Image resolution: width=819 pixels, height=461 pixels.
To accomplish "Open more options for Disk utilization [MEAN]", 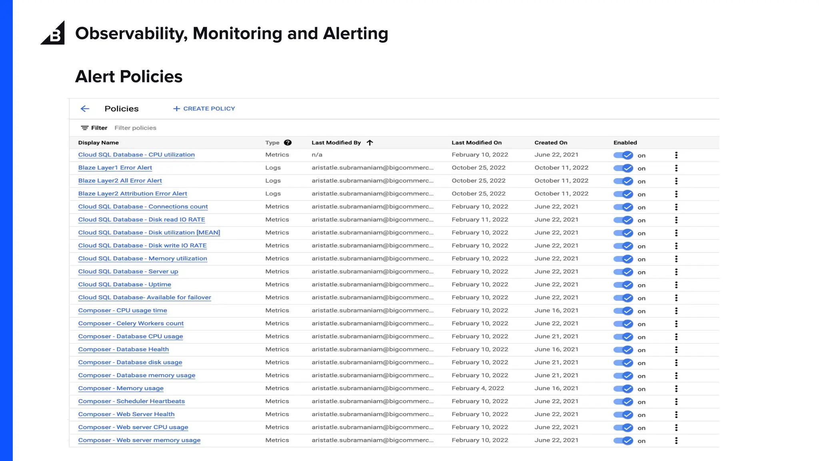I will [x=676, y=233].
